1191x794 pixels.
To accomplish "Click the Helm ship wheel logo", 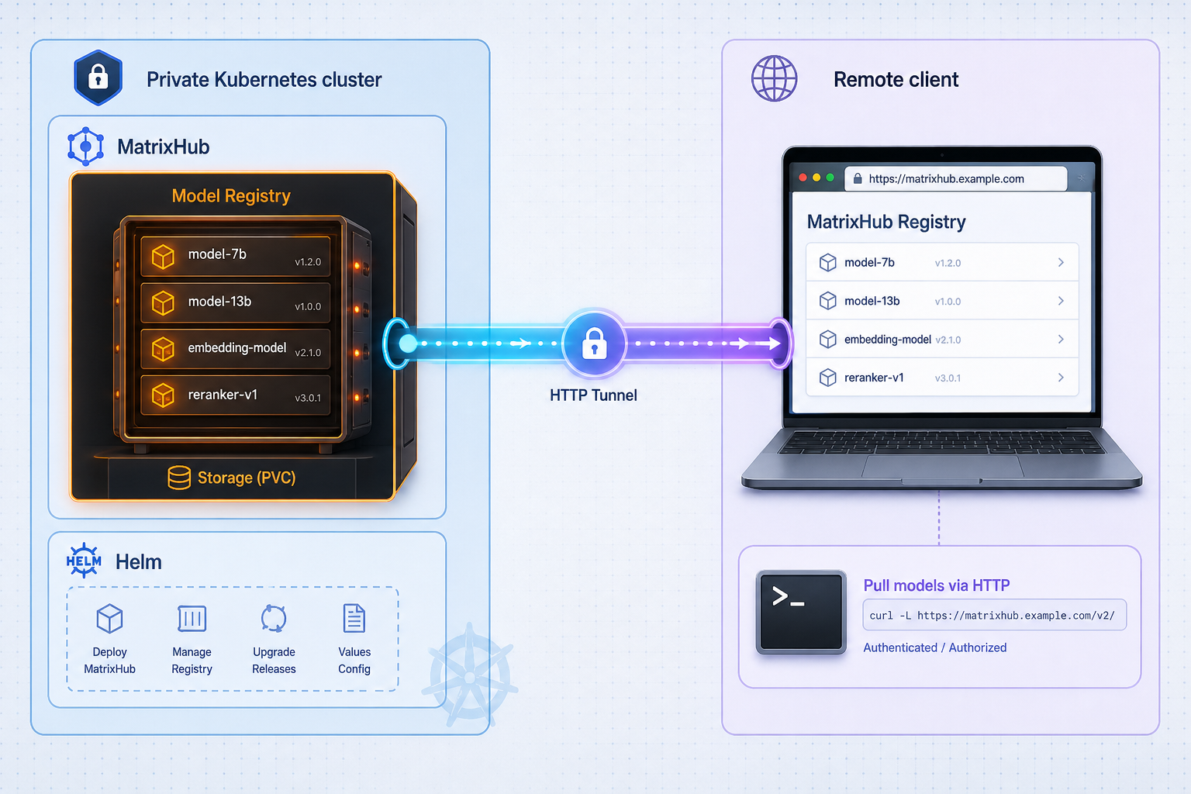I will (84, 561).
